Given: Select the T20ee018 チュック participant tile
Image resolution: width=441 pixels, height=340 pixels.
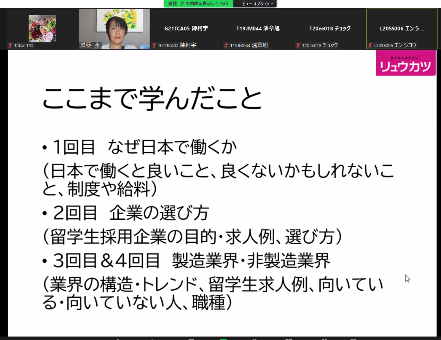Looking at the screenshot, I should pyautogui.click(x=330, y=29).
